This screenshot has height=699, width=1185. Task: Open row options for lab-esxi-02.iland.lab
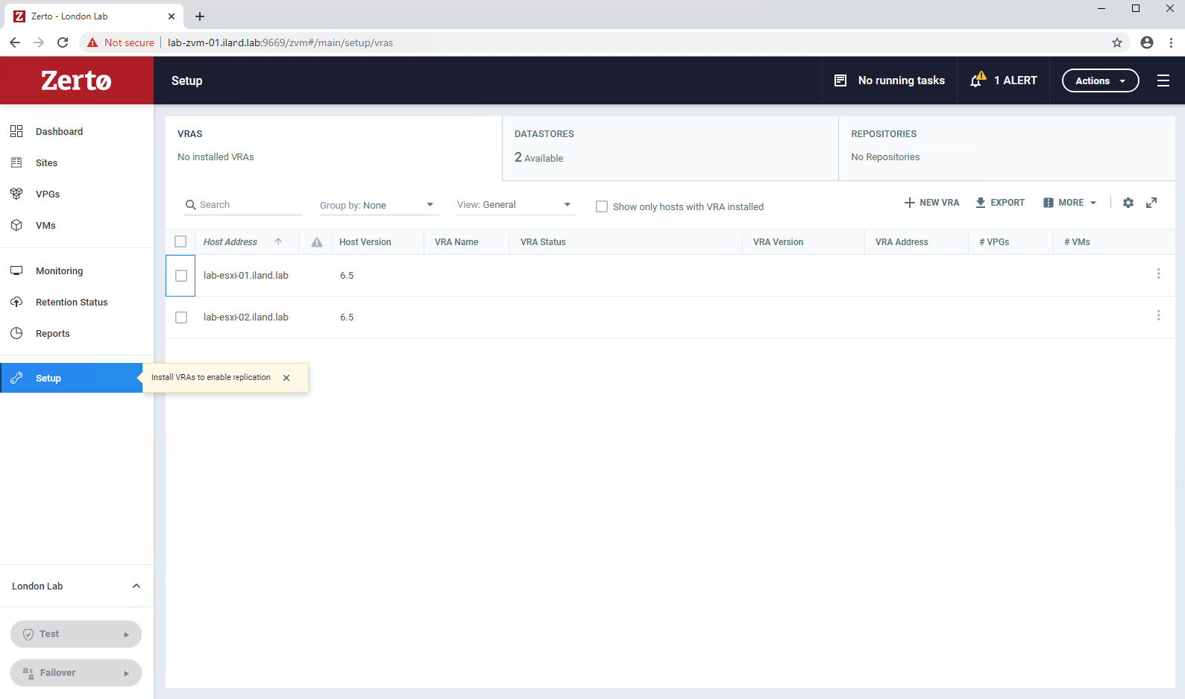coord(1158,316)
